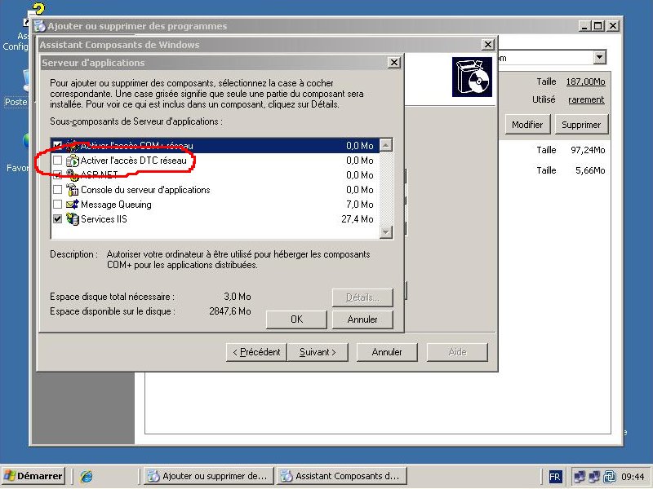Click the Activer l'accès DTC réseau icon
Screen dimensions: 653x489
[72, 161]
